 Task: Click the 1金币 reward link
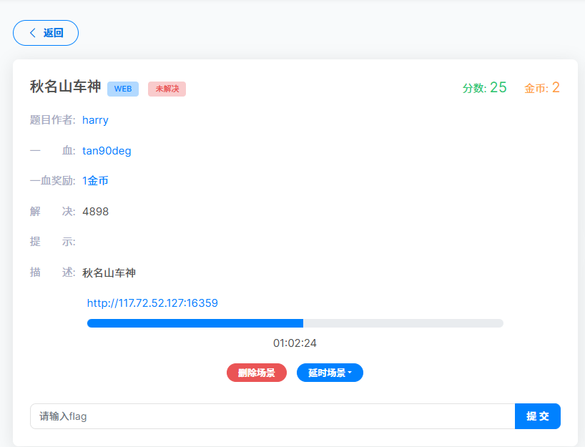[x=95, y=181]
